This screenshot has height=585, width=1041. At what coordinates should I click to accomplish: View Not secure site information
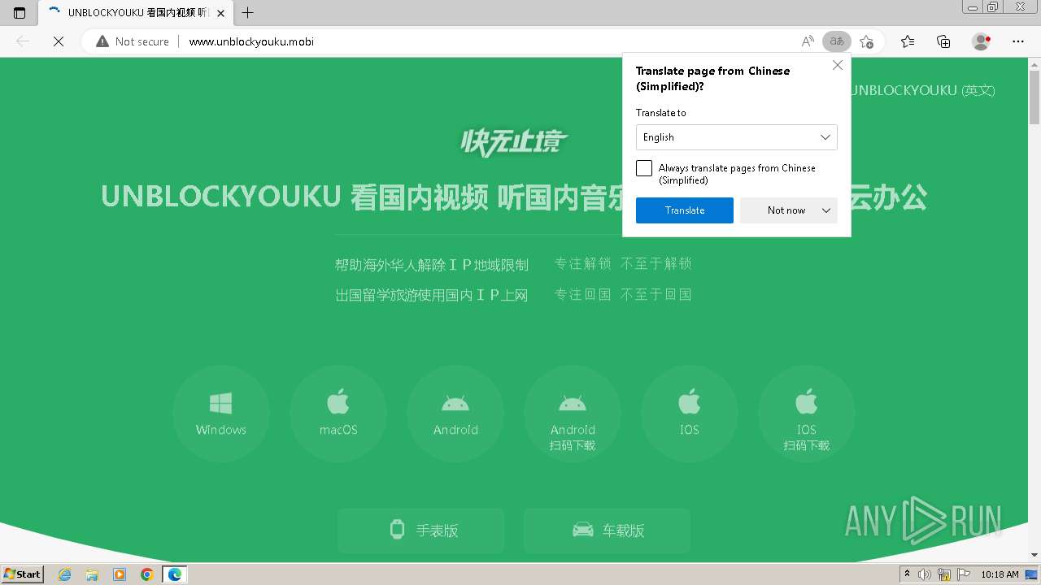[x=133, y=41]
